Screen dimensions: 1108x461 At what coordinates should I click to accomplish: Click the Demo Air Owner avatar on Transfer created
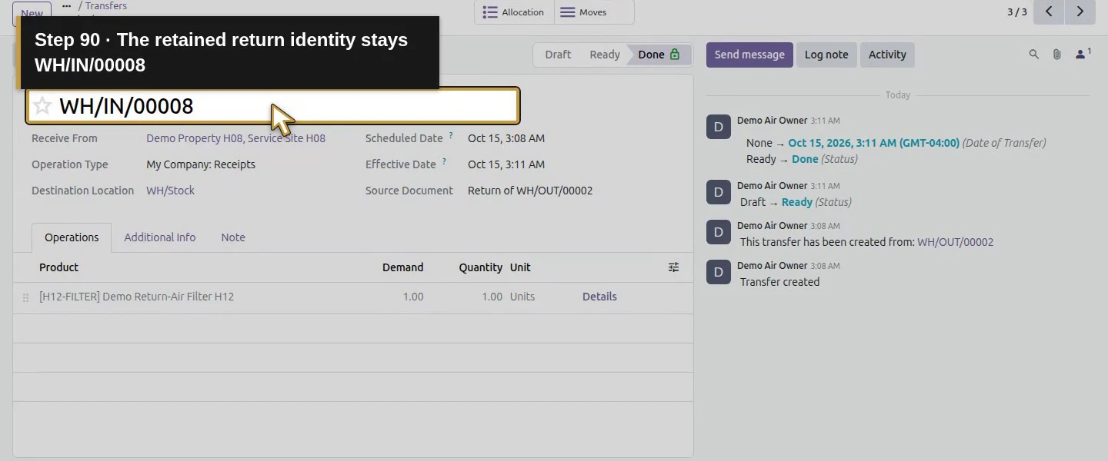719,273
